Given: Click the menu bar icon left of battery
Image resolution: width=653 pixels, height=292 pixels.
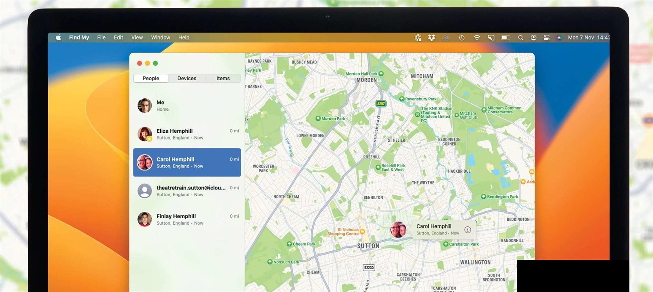Looking at the screenshot, I should point(491,37).
